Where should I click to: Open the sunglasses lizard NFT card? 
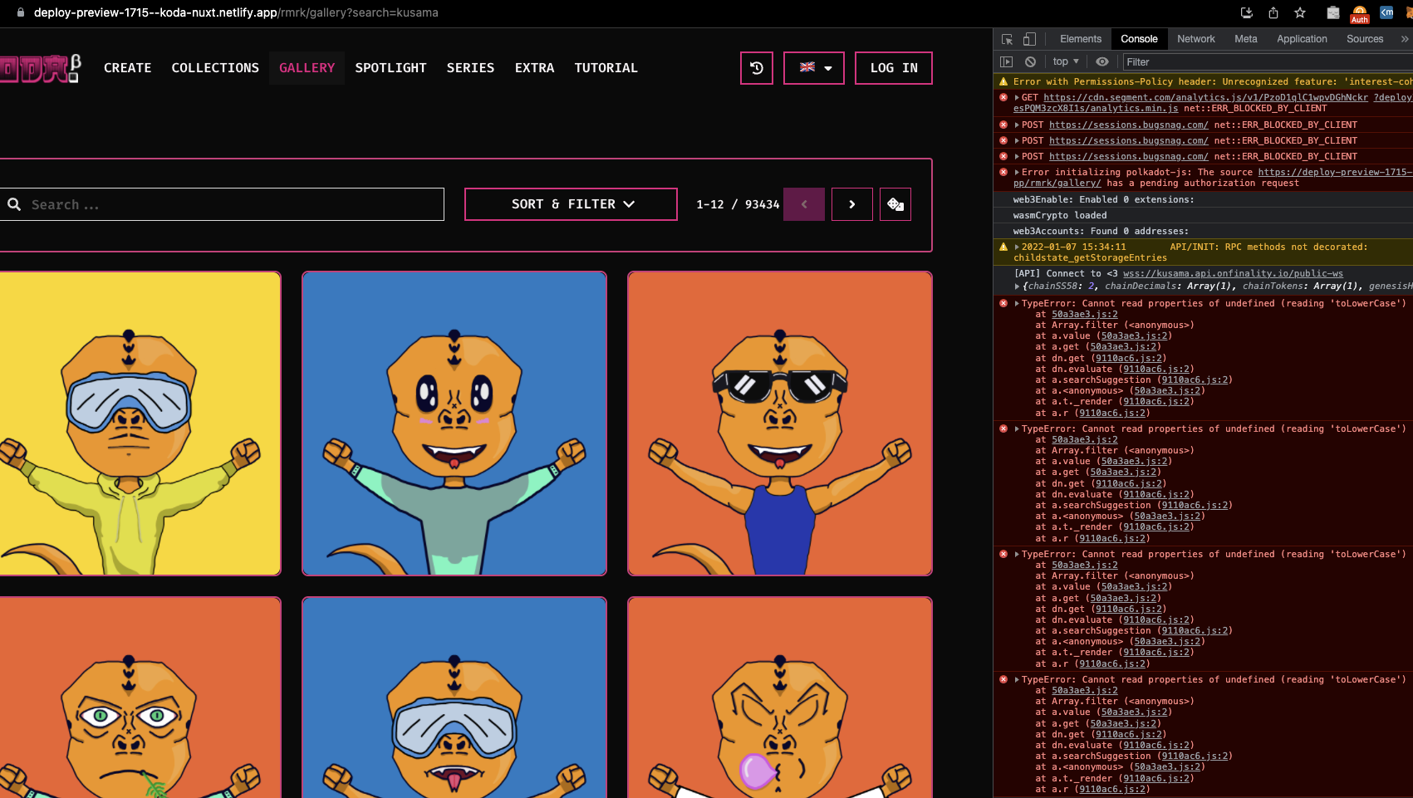point(780,423)
